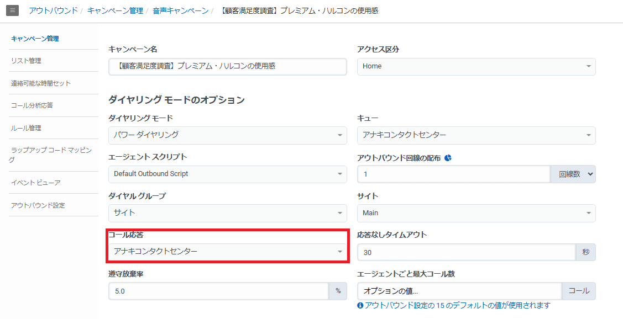Click the info icon before アウトバウンド設定 note
623x319 pixels.
360,305
